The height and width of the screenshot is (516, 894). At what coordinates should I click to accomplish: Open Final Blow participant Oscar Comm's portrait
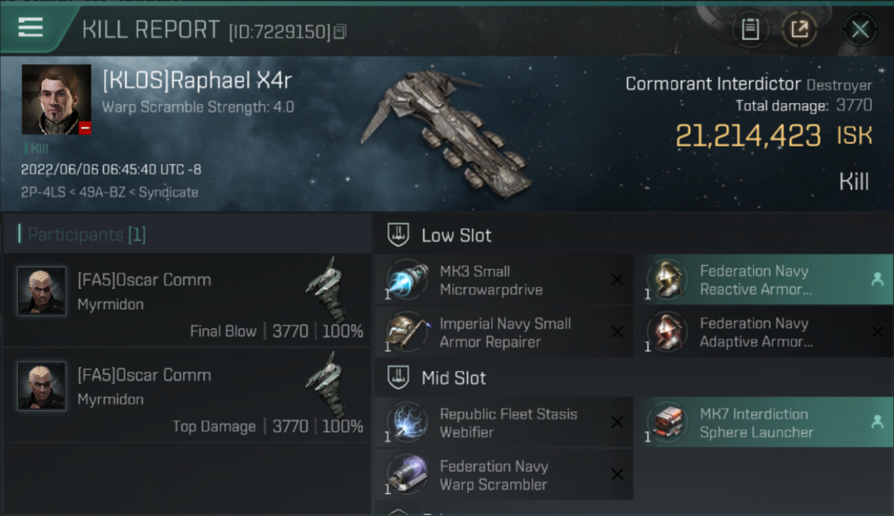pyautogui.click(x=42, y=291)
